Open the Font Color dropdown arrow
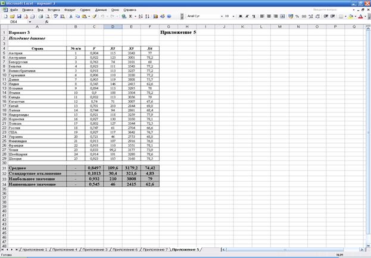The width and height of the screenshot is (371, 258). click(365, 16)
